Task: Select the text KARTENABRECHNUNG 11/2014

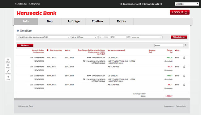Action: pyautogui.click(x=121, y=79)
